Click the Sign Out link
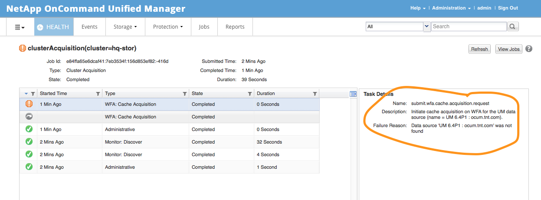 click(508, 8)
